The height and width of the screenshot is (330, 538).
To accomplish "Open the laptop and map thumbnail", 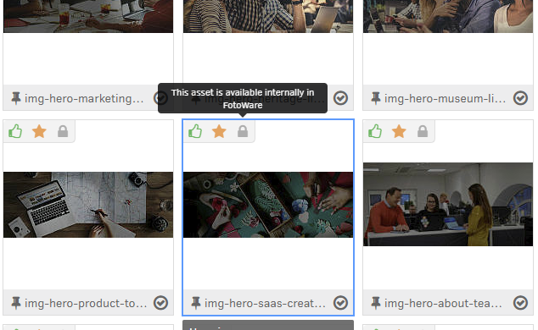I will [x=88, y=205].
